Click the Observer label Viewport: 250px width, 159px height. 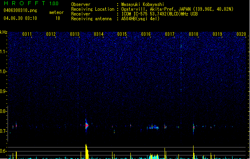81,4
